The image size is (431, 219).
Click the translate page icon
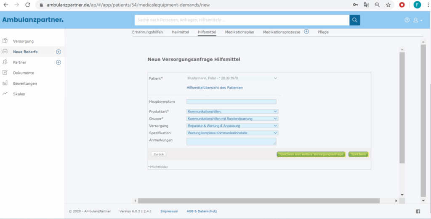367,5
